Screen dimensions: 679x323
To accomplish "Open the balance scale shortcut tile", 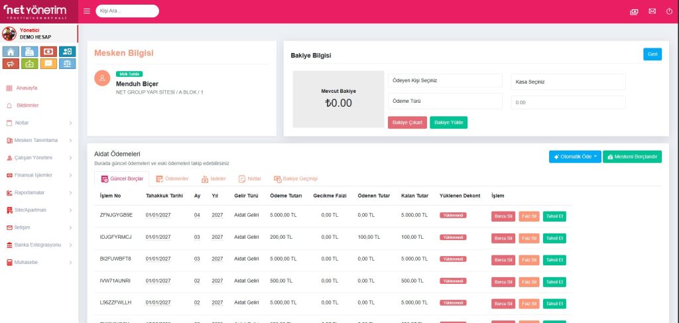I will pos(67,64).
